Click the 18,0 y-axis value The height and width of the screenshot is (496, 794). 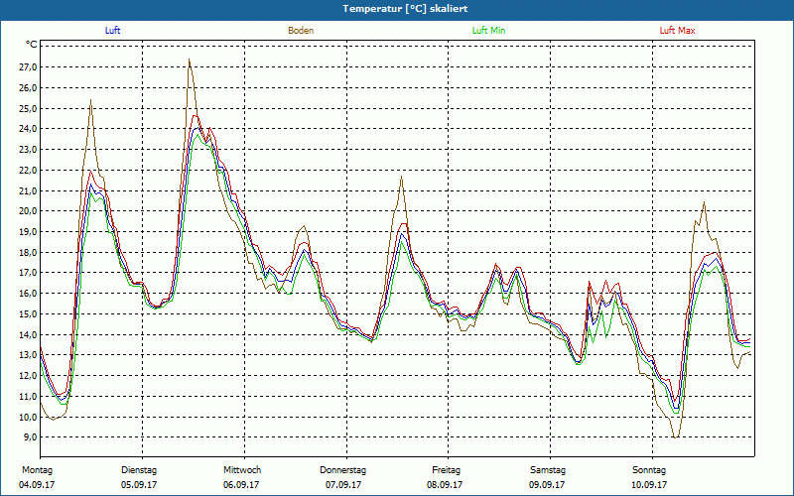[x=28, y=253]
